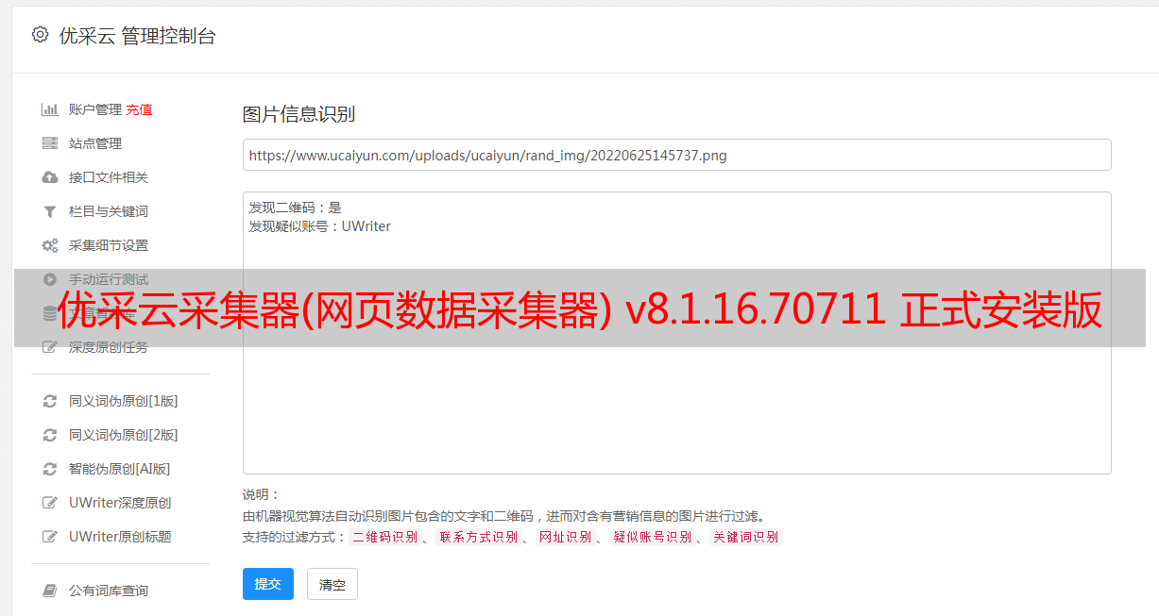
Task: Click the edit icon beside UWriter深度原创
Action: [50, 503]
